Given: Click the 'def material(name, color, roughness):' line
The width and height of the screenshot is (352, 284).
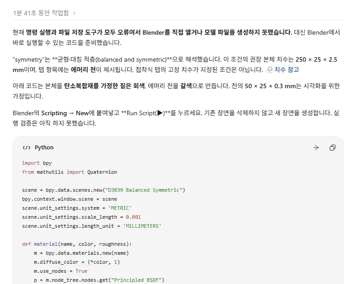Looking at the screenshot, I should pos(77,244).
